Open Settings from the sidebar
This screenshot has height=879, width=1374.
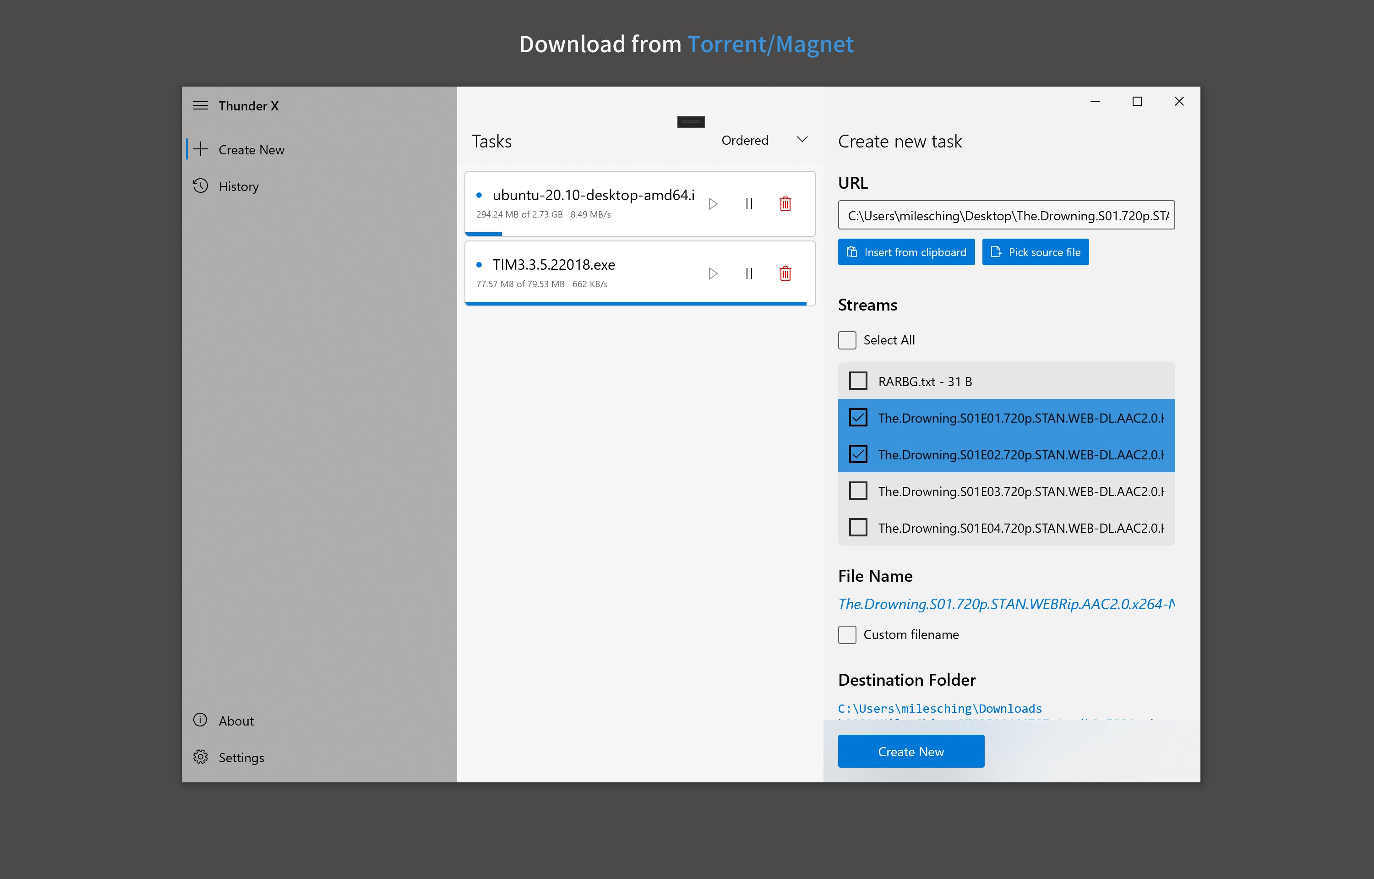[241, 758]
